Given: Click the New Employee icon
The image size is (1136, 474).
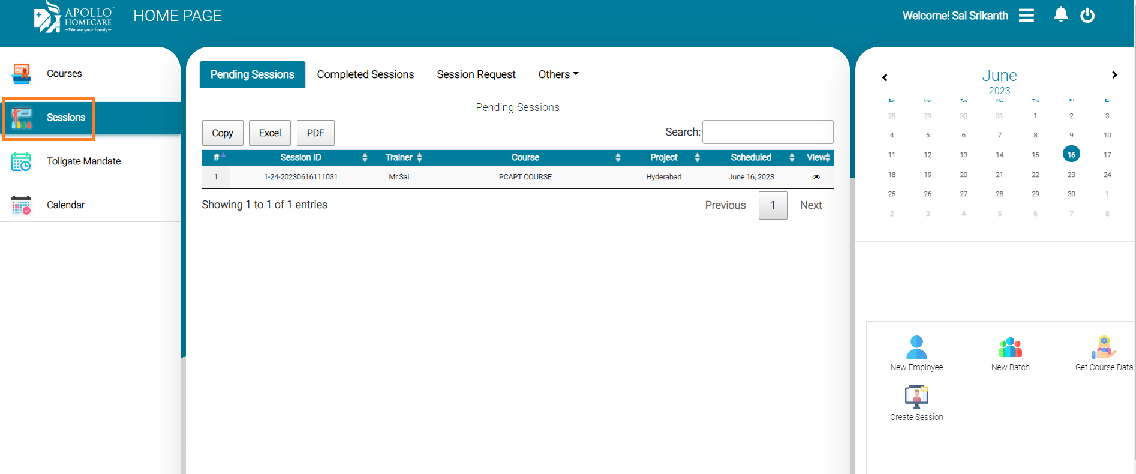Looking at the screenshot, I should [x=916, y=347].
